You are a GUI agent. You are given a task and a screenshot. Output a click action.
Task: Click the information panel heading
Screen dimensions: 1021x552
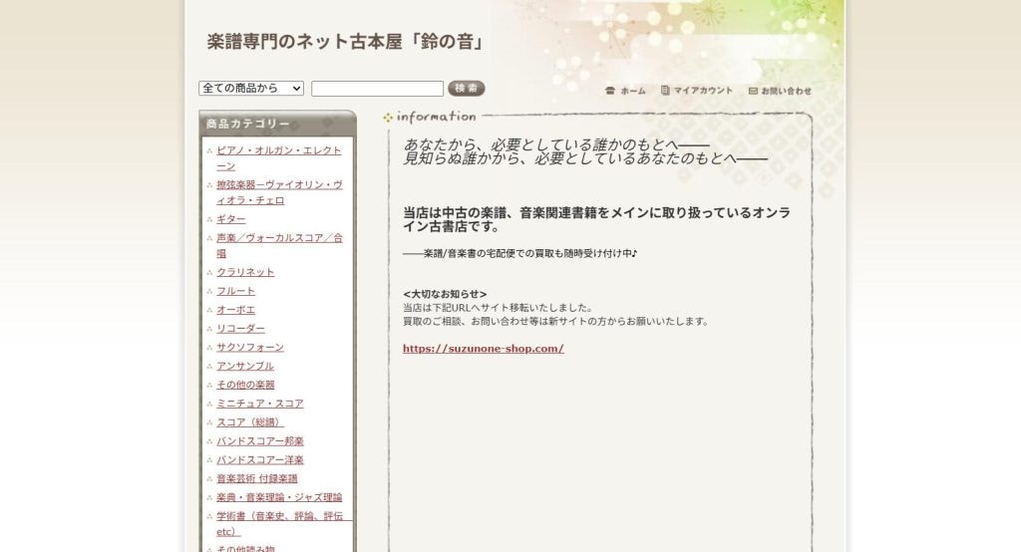436,117
